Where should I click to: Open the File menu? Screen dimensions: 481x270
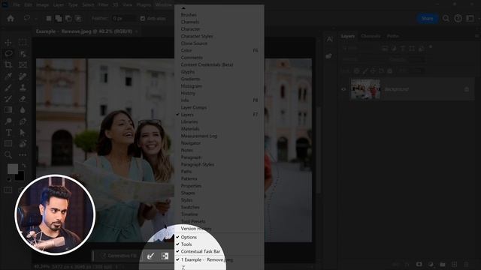(x=17, y=5)
